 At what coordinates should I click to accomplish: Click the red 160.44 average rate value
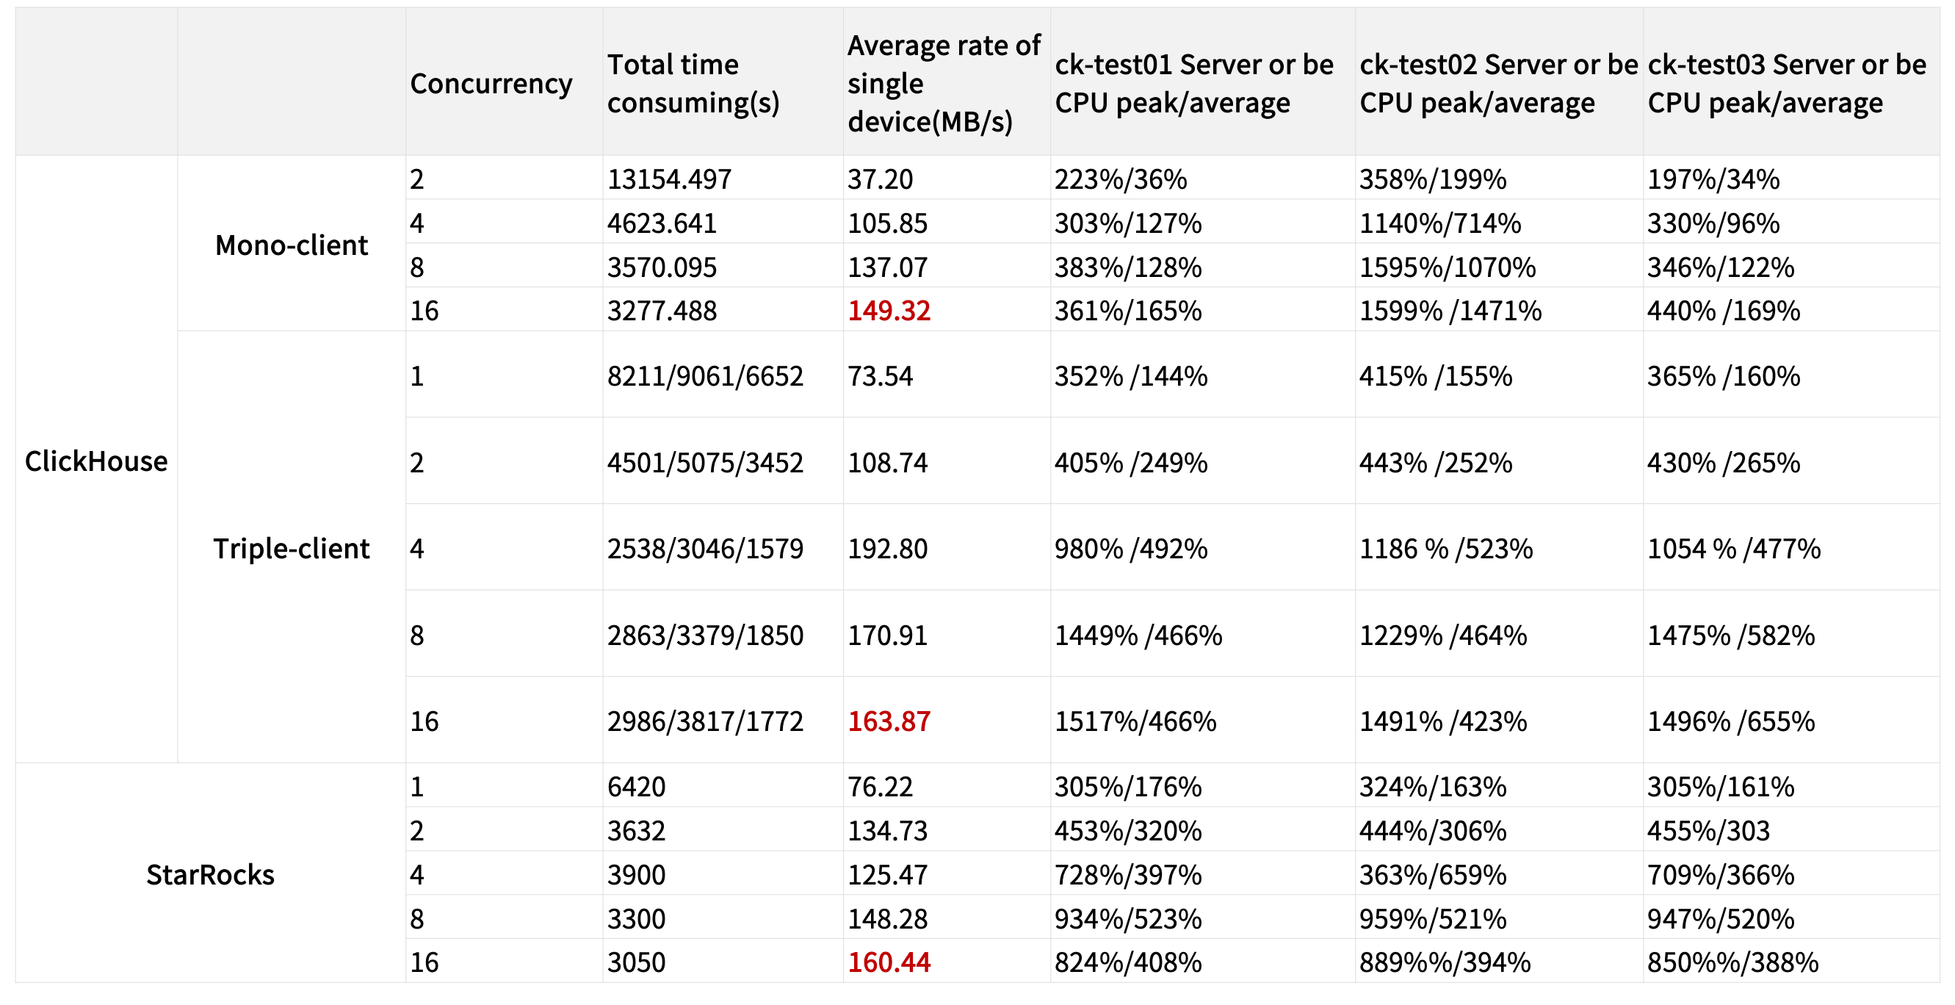click(889, 962)
